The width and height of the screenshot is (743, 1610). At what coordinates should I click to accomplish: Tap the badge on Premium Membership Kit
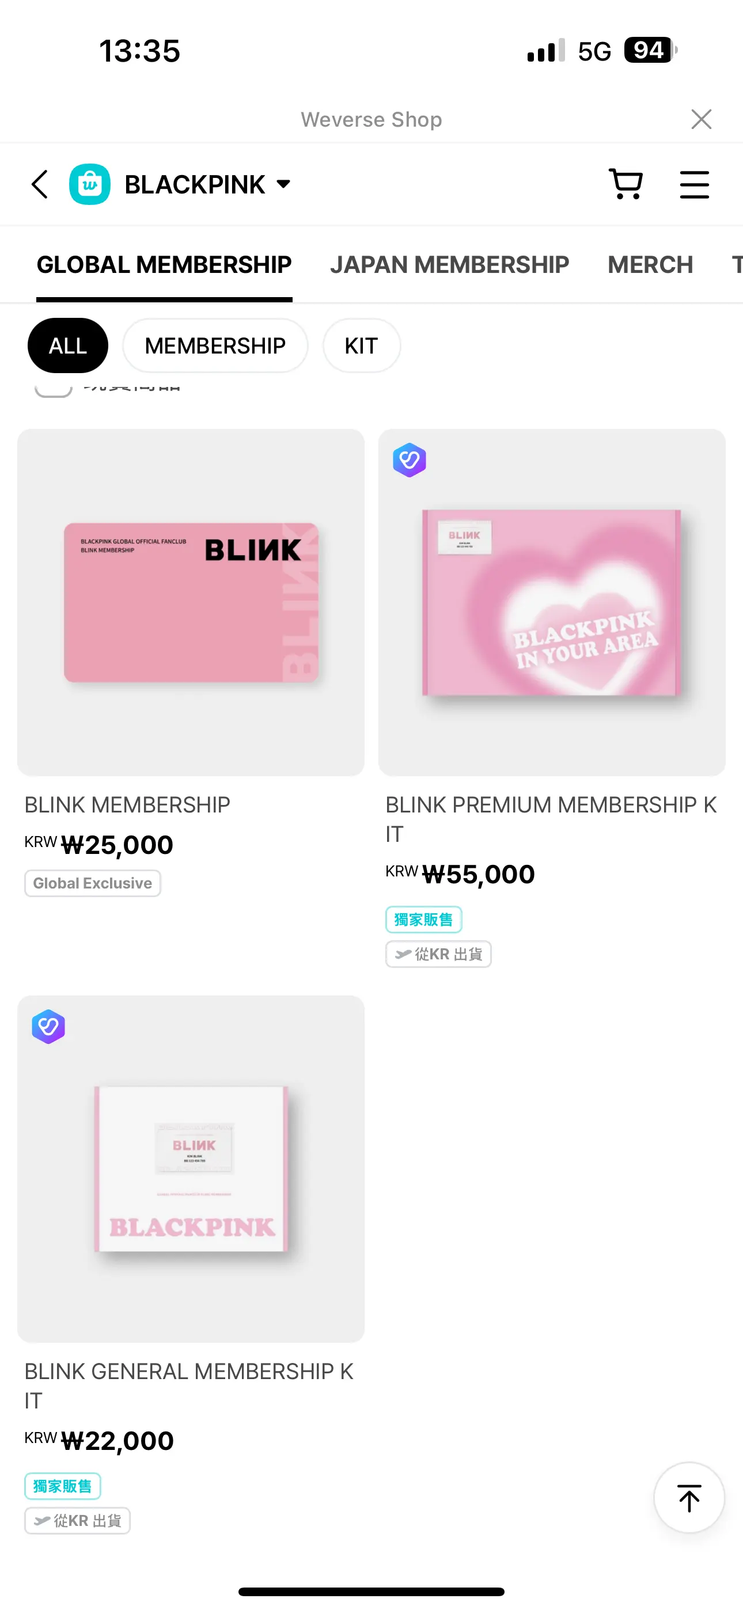(410, 460)
